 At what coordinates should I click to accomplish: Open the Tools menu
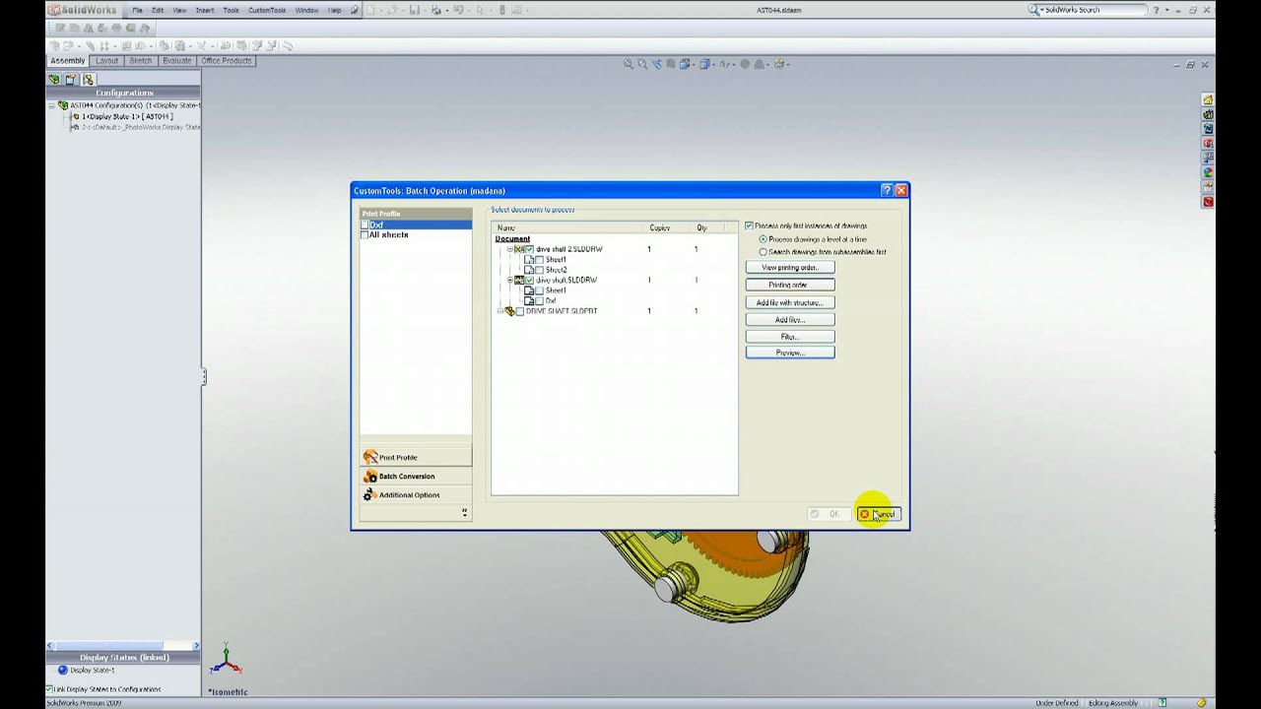pos(231,10)
